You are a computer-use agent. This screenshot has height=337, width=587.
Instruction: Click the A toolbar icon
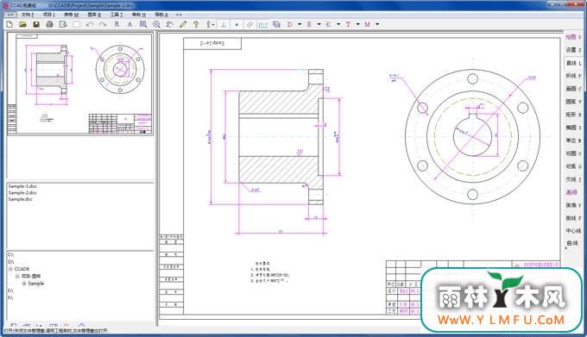tap(129, 24)
